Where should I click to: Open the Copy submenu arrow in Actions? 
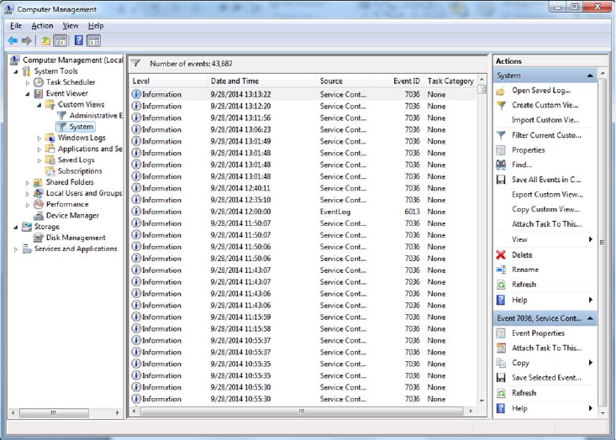[591, 363]
